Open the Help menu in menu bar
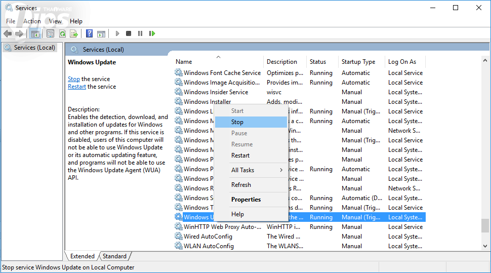491x273 pixels. [x=76, y=21]
